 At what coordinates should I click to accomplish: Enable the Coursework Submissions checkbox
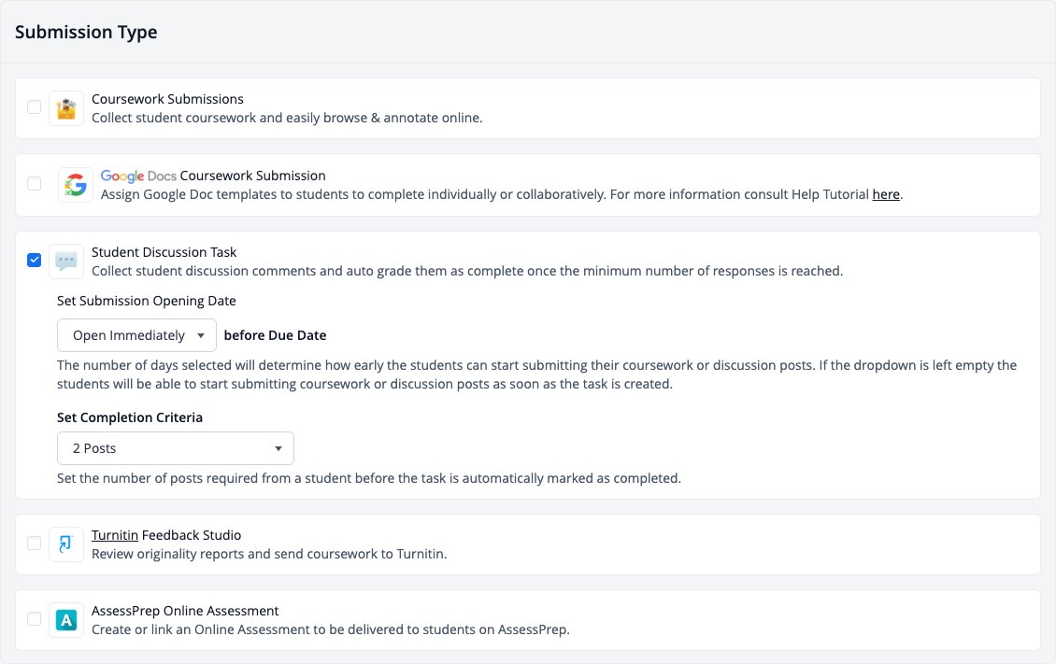[x=35, y=107]
